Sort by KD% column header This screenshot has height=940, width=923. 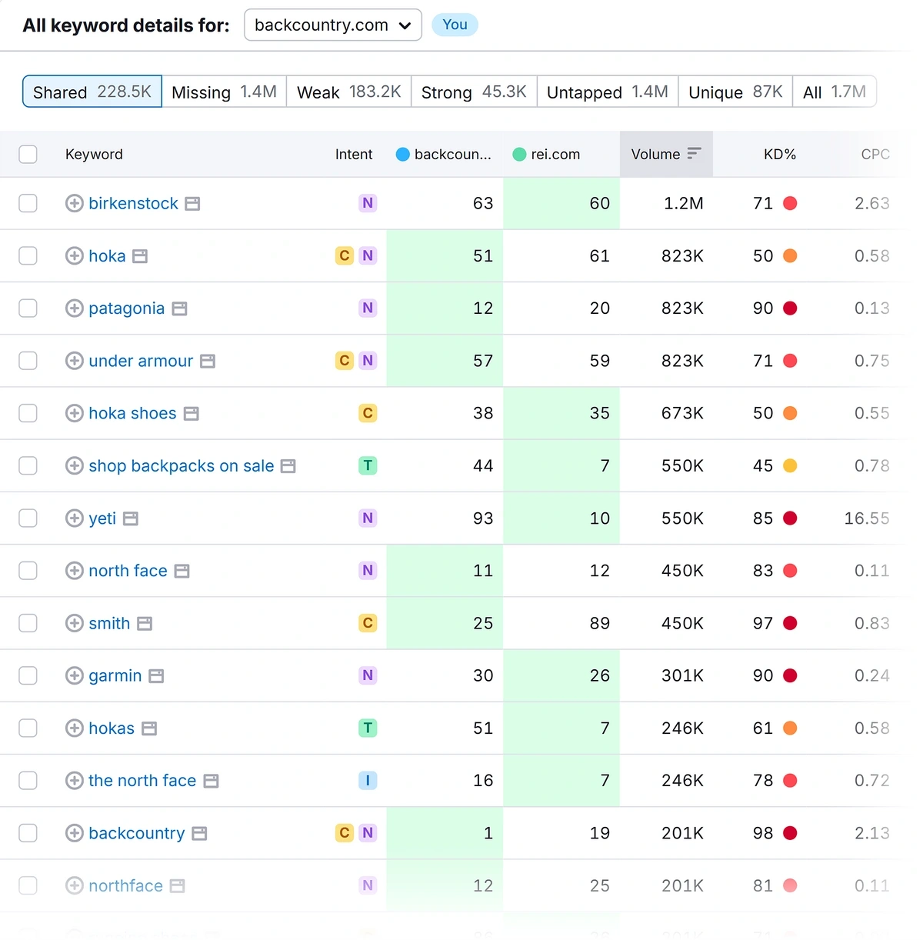point(780,154)
